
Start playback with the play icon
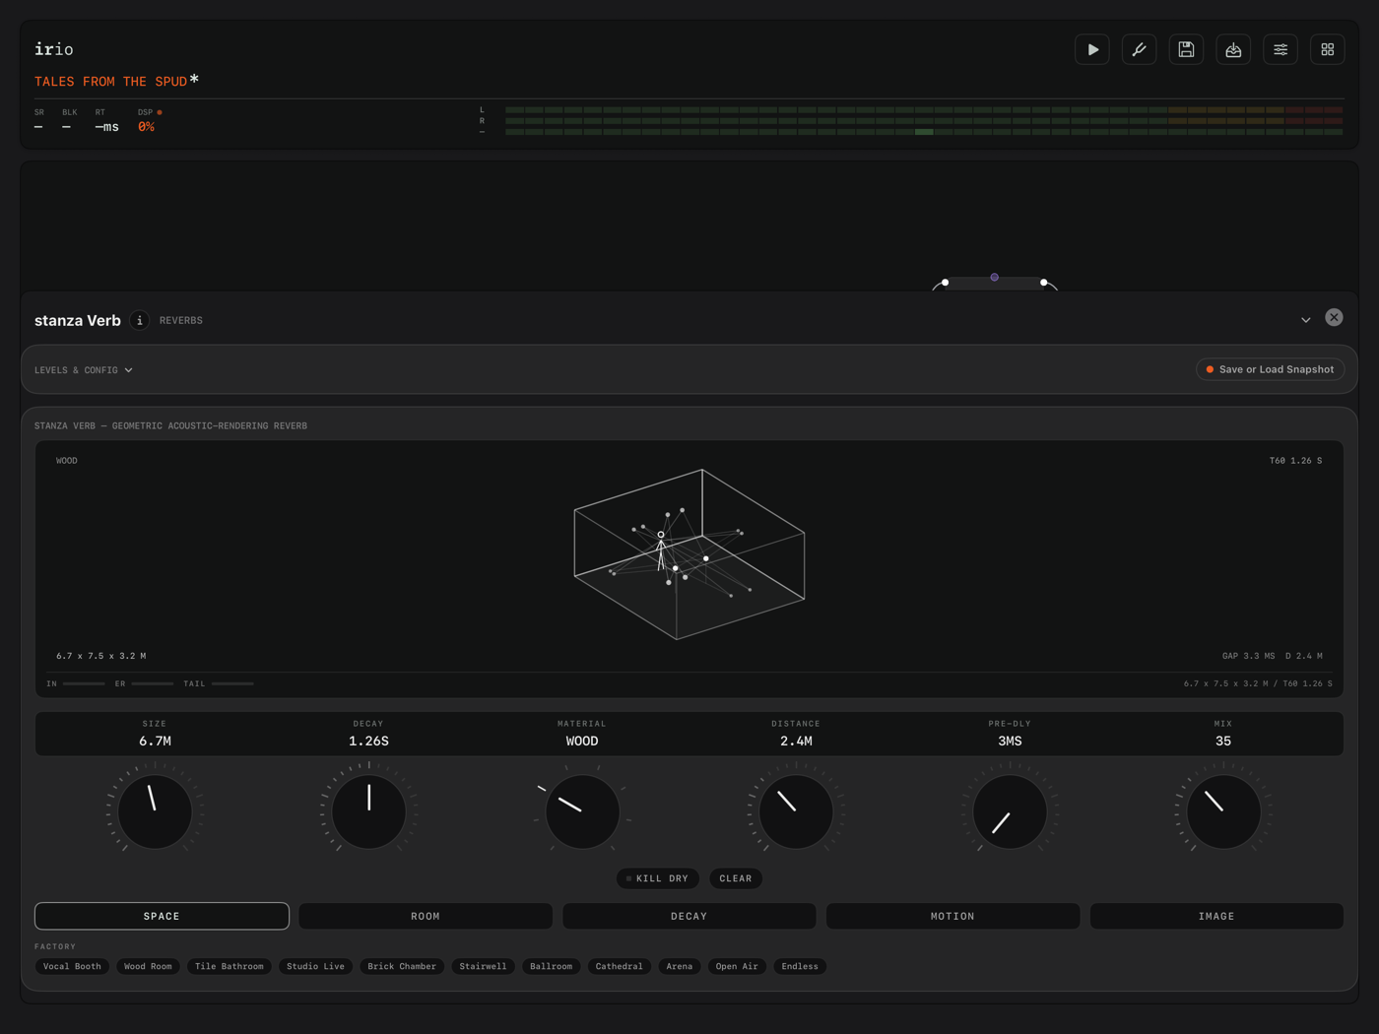coord(1092,49)
